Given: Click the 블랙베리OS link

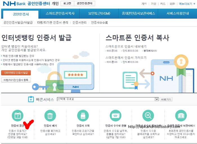Looking at the screenshot, I should (150, 51).
